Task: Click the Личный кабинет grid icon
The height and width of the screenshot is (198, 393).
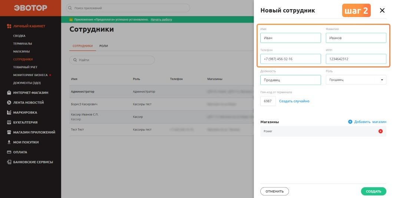Action: tap(9, 26)
